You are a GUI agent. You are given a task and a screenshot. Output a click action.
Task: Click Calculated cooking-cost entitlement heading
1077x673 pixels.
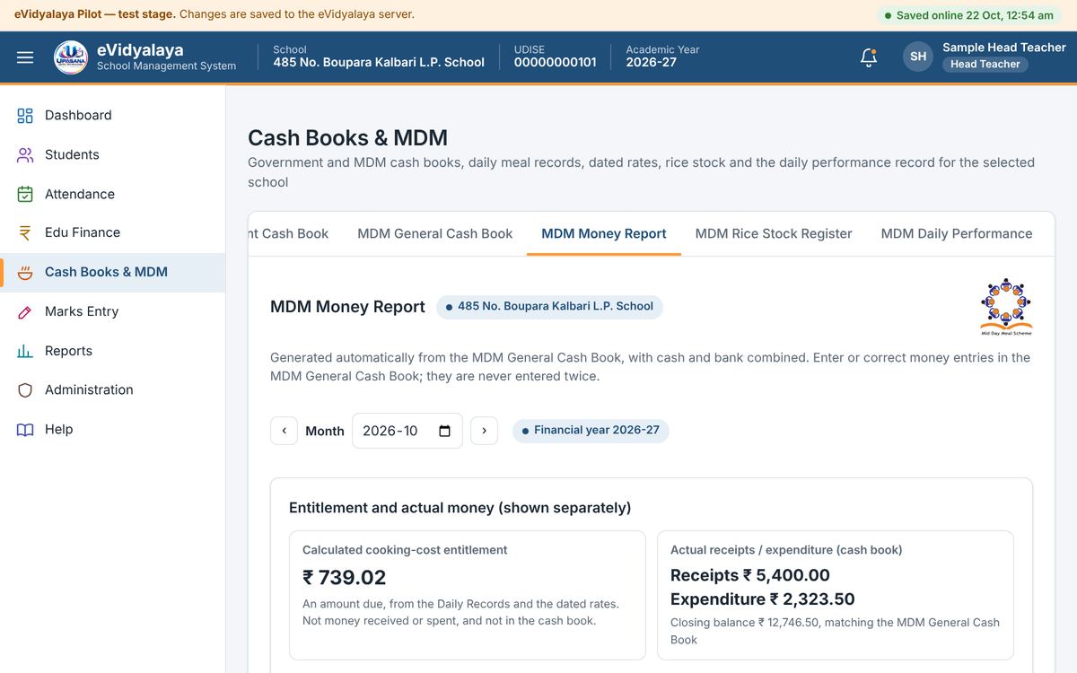click(405, 550)
